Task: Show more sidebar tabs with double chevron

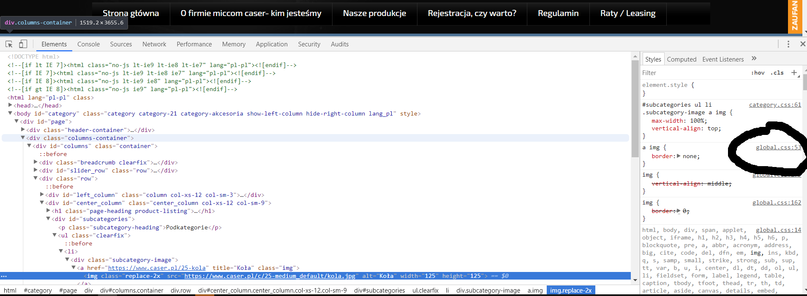Action: tap(754, 59)
